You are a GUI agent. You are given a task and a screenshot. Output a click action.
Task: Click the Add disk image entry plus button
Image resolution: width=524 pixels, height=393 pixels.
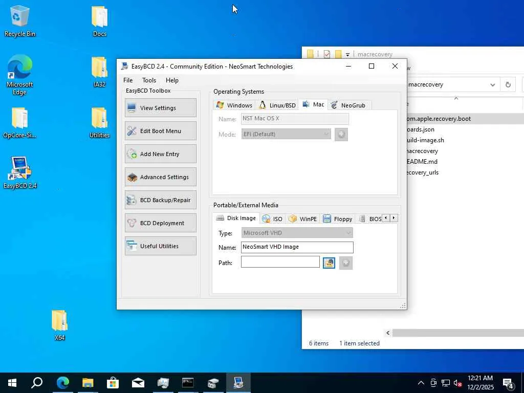[x=346, y=263]
